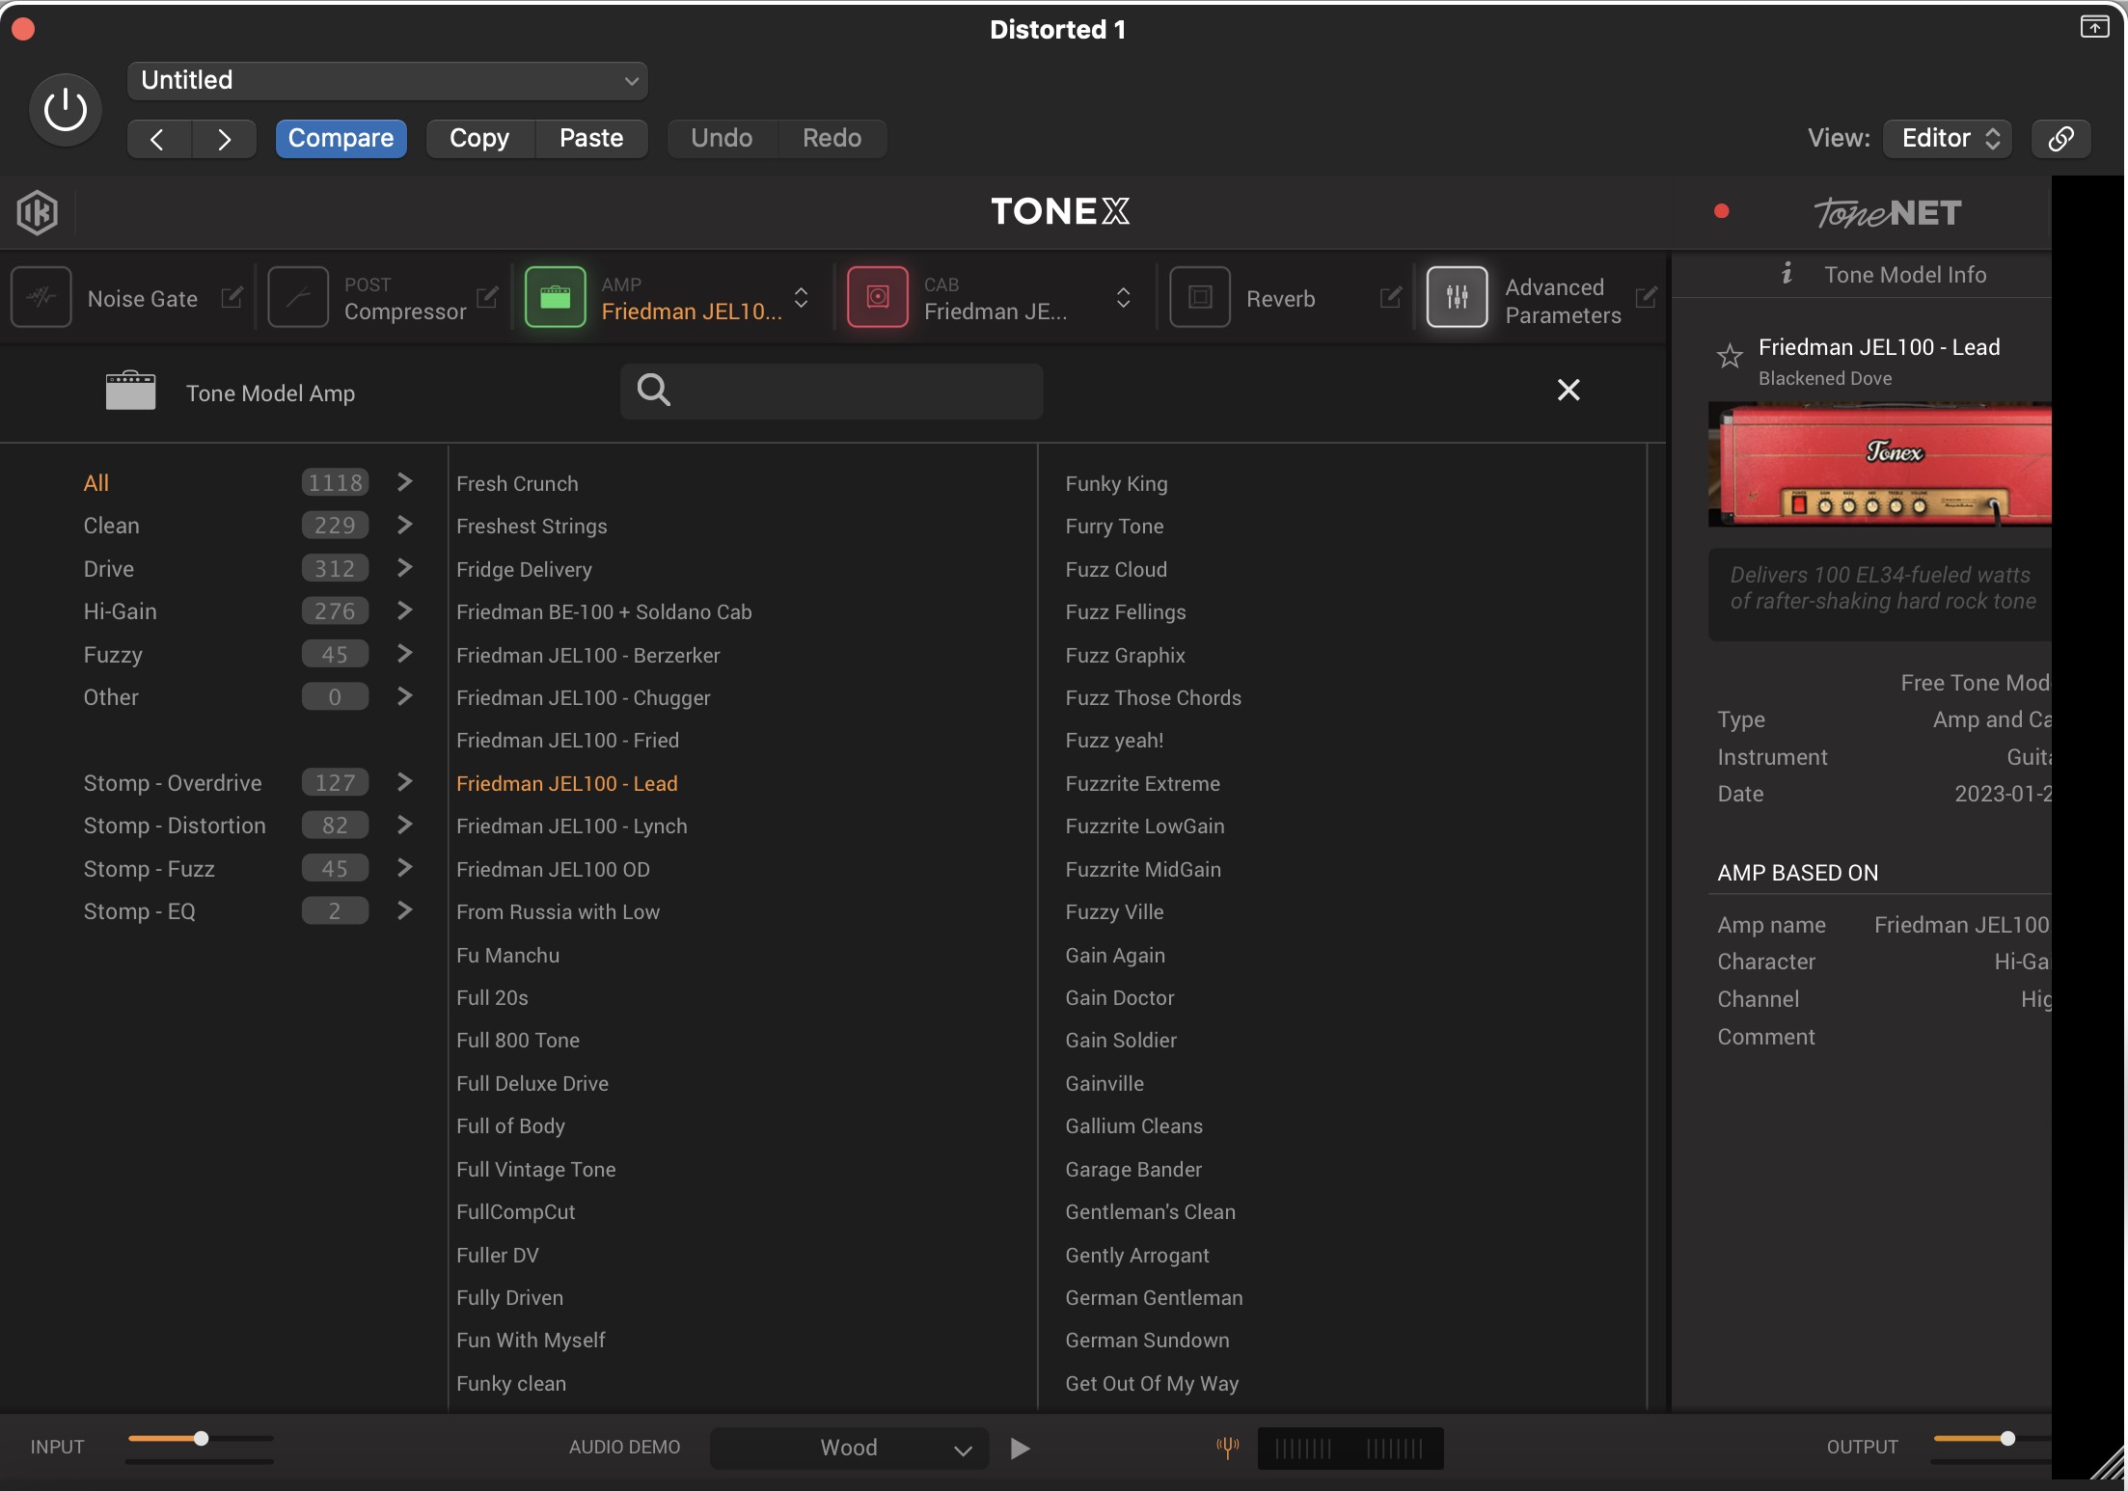This screenshot has height=1491, width=2128.
Task: Expand the Stomp - EQ chevron
Action: tap(405, 910)
